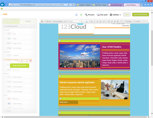Click Save & Continue
The image size is (153, 118).
(141, 15)
